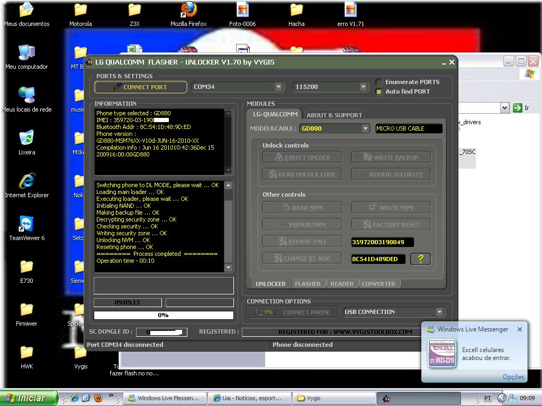The width and height of the screenshot is (542, 406).
Task: Click Iniciar start button
Action: coord(29,398)
